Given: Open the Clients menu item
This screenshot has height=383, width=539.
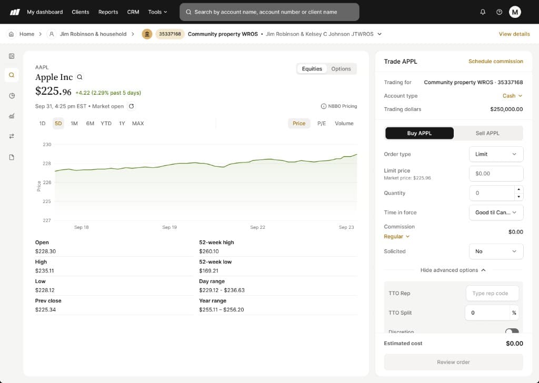Looking at the screenshot, I should click(81, 12).
